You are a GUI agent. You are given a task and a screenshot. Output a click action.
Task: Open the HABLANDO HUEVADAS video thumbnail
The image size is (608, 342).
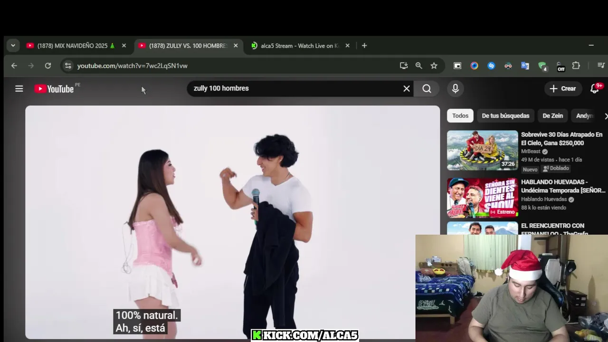[482, 198]
